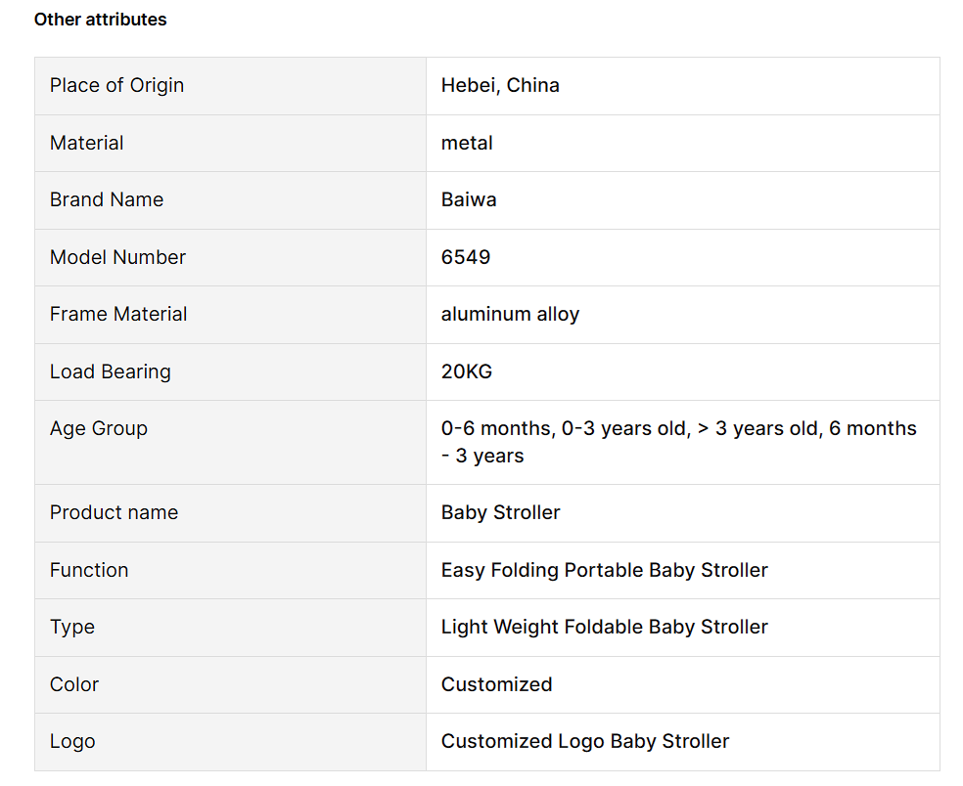Click the "Load Bearing" label

pyautogui.click(x=111, y=371)
